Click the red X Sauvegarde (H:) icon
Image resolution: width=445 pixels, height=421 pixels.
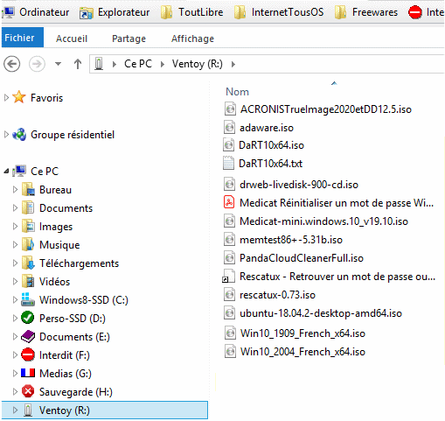[28, 391]
